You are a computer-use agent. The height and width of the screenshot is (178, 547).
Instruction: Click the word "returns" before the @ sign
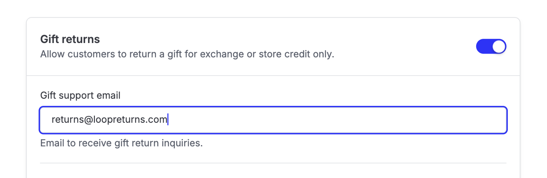[x=67, y=120]
